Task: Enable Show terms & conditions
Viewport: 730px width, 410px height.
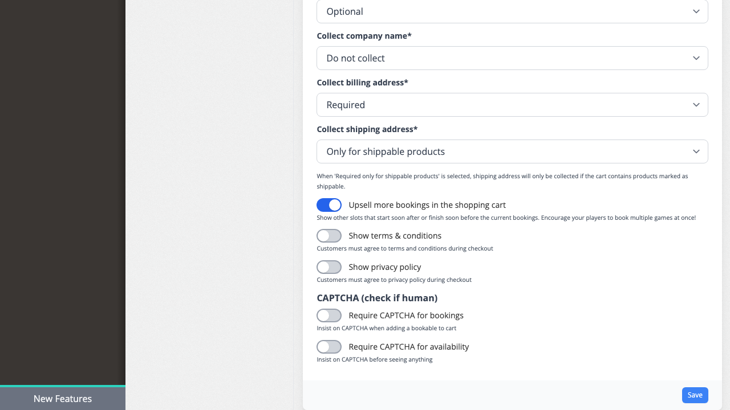Action: (329, 236)
